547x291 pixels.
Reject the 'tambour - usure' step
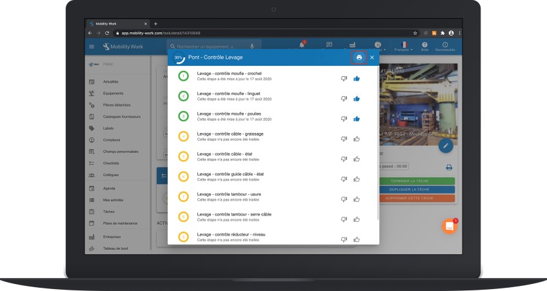[x=344, y=199]
